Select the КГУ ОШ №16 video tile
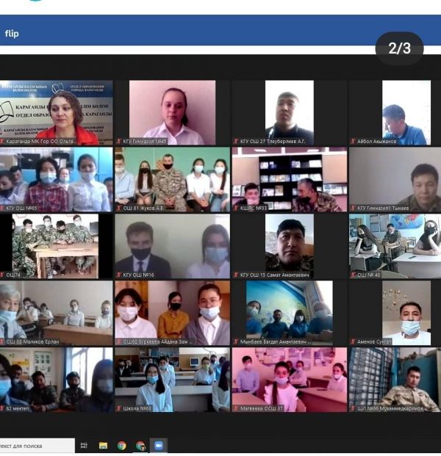 [x=172, y=244]
